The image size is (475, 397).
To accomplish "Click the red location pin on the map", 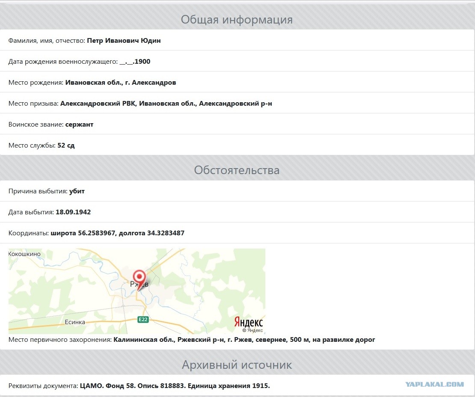I will [140, 280].
